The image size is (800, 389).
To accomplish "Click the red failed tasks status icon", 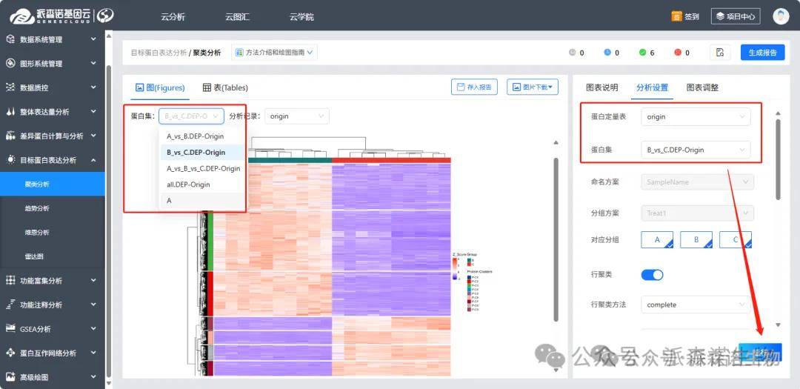I will coord(677,53).
